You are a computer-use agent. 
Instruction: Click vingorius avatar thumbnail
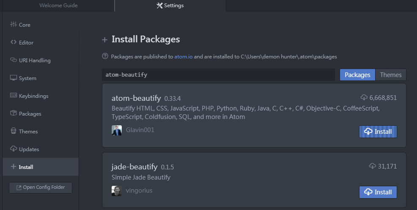click(x=117, y=191)
